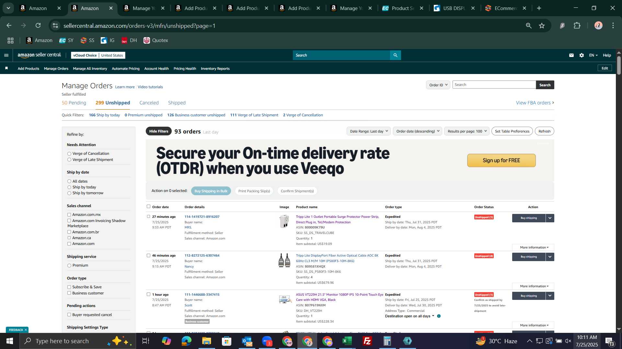
Task: Open Excel from the Windows taskbar
Action: (x=347, y=341)
